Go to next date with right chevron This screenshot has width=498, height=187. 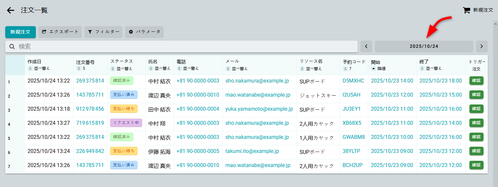click(482, 47)
